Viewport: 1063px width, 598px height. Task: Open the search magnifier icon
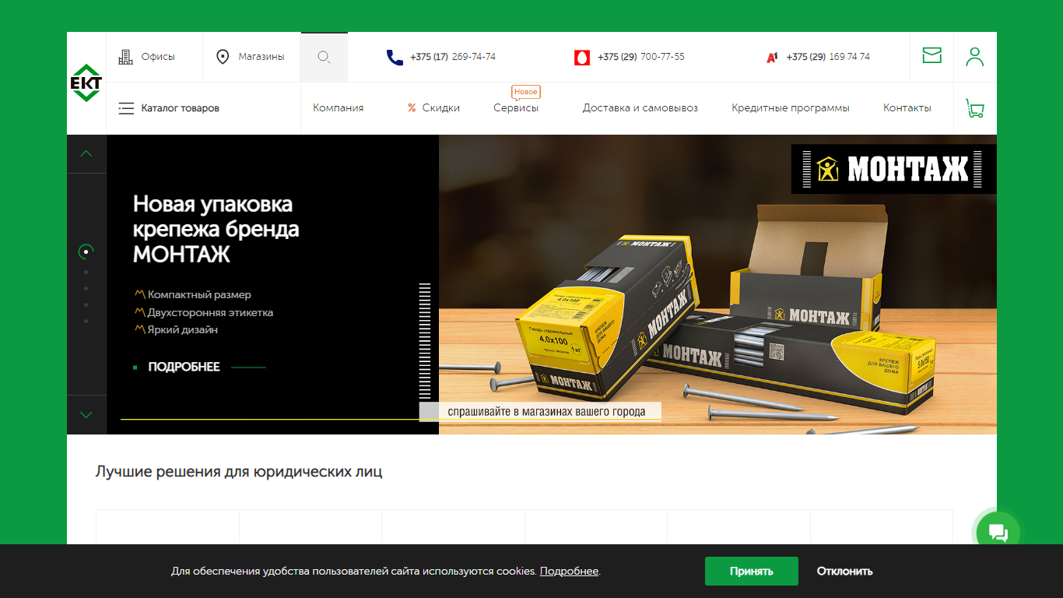click(x=325, y=57)
